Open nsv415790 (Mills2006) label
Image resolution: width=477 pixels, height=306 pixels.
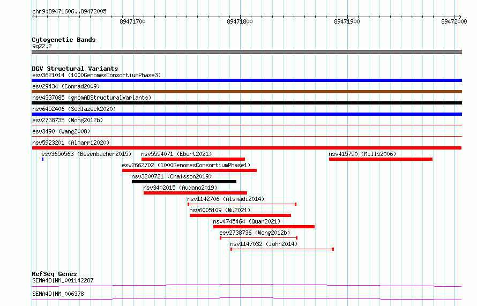(362, 154)
